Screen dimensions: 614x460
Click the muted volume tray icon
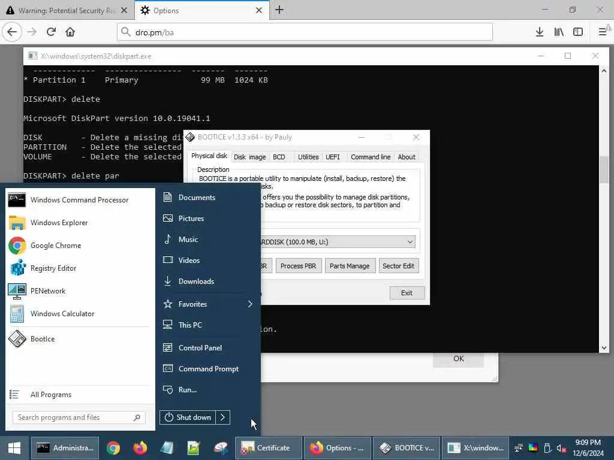click(561, 448)
